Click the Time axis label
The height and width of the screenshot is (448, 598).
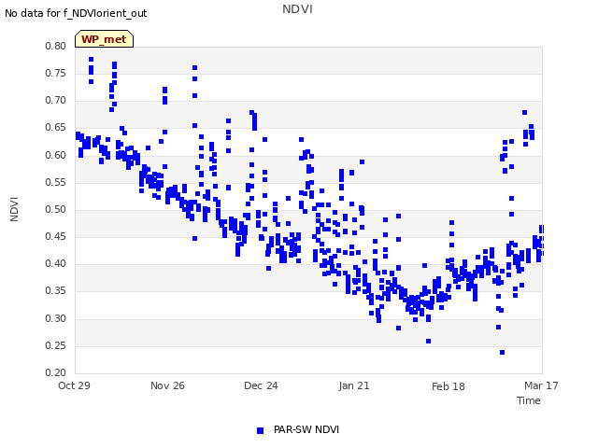point(529,400)
